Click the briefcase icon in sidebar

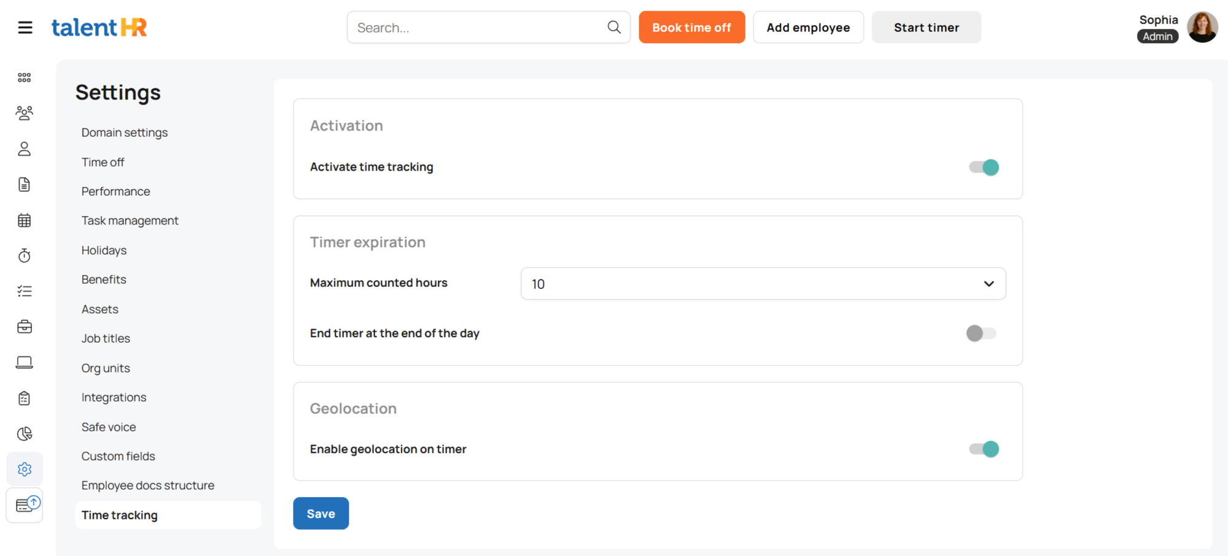pyautogui.click(x=25, y=326)
